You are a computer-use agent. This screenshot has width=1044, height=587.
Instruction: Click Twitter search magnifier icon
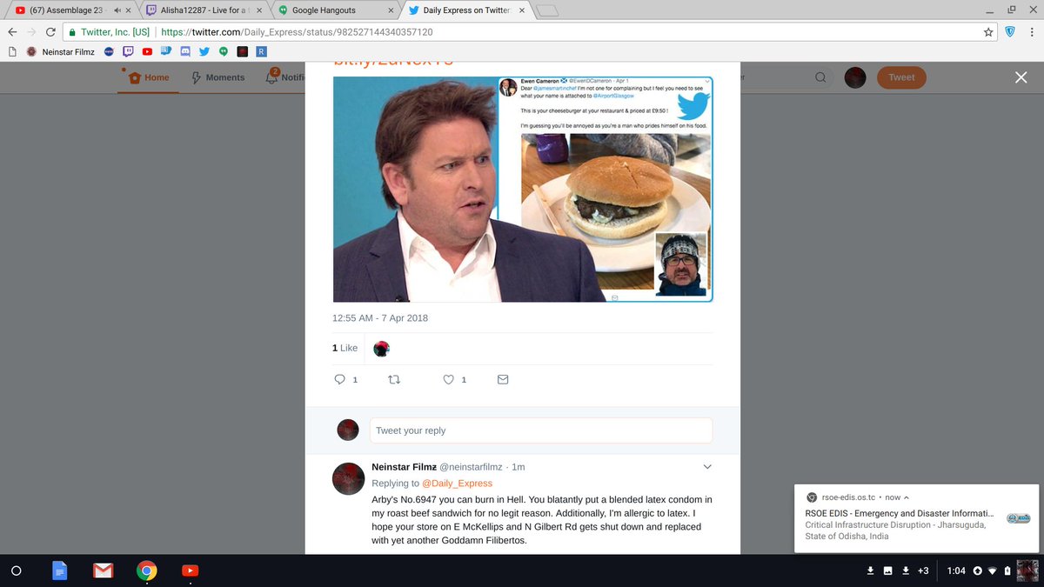(820, 77)
